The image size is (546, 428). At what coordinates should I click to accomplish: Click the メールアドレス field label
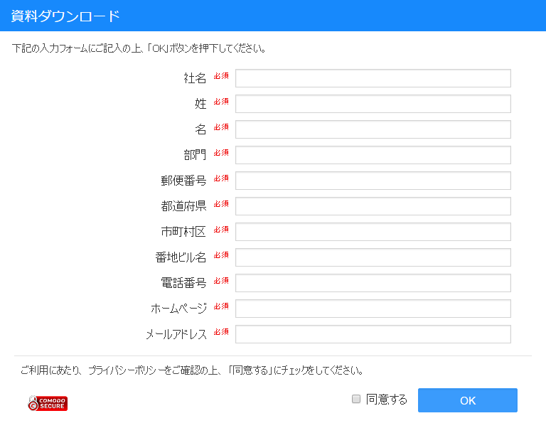[176, 334]
